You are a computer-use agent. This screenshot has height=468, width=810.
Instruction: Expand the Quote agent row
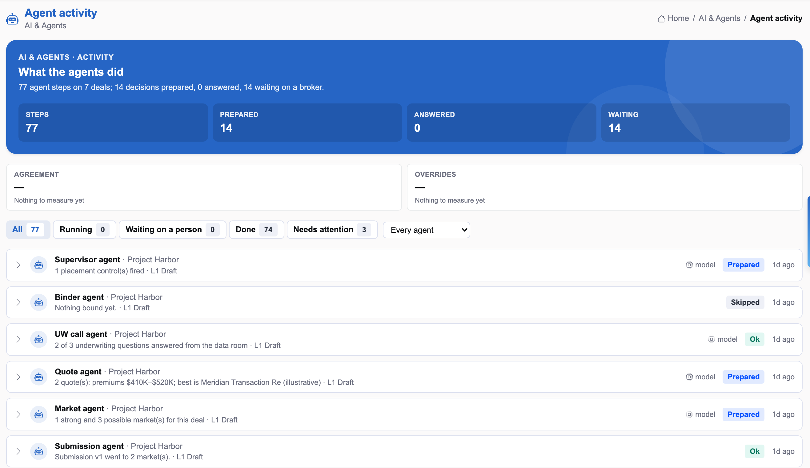(18, 377)
